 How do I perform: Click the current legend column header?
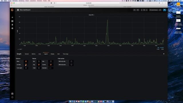162,47
